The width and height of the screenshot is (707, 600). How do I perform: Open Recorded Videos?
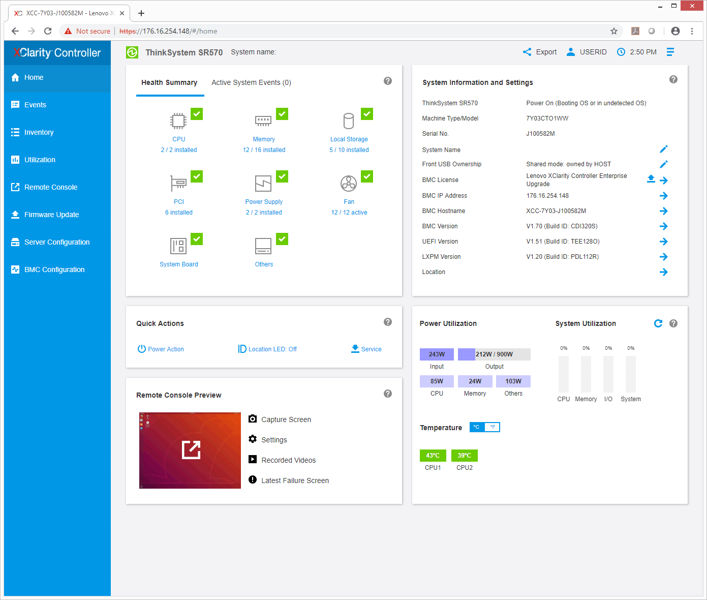click(x=282, y=460)
